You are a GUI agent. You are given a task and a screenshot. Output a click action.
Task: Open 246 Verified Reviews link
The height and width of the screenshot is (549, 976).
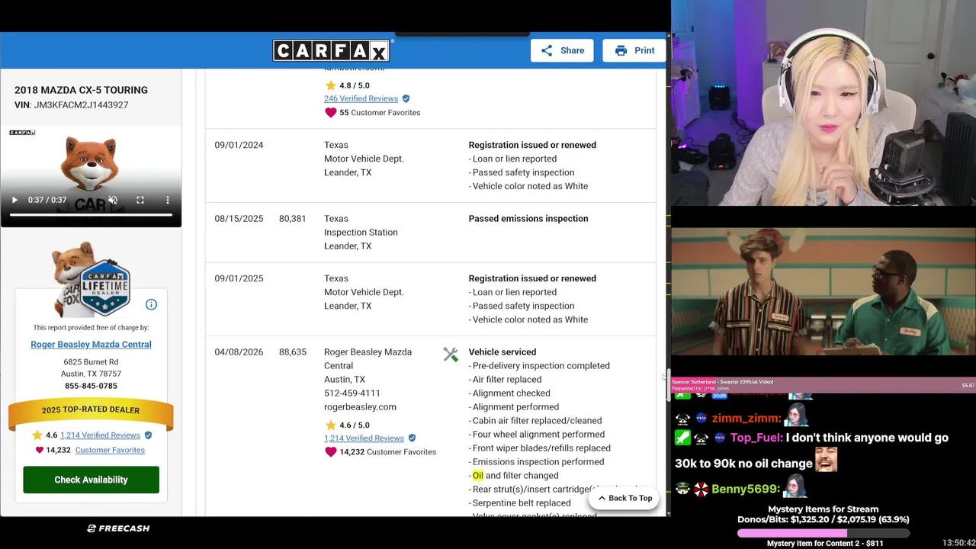tap(361, 98)
